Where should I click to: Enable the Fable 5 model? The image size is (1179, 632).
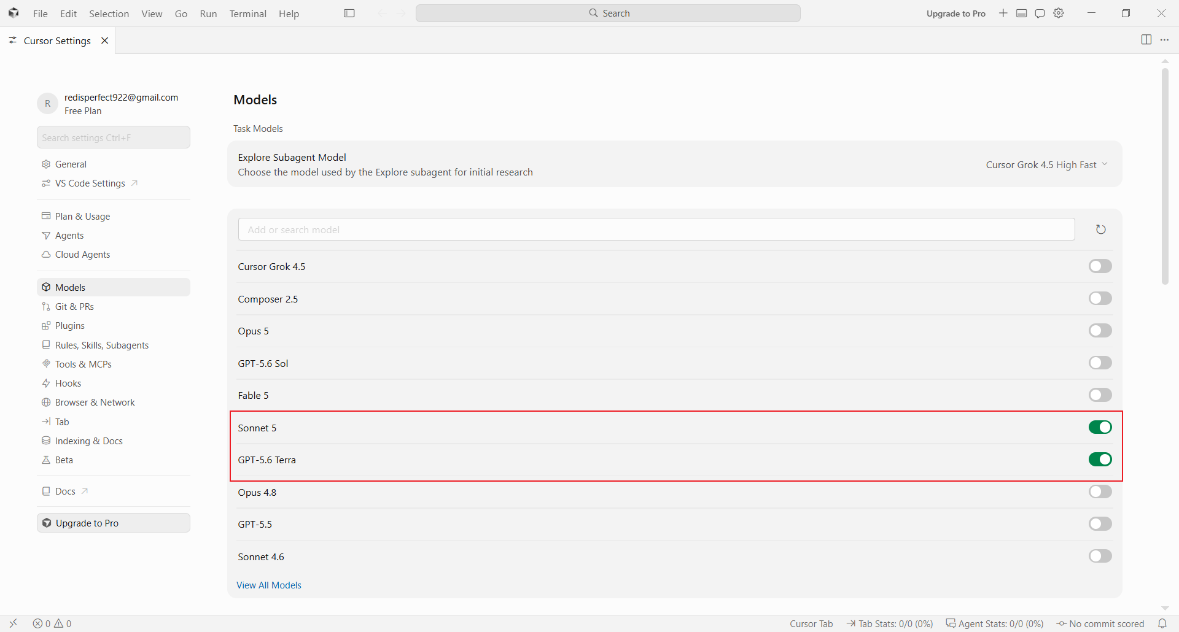coord(1100,395)
